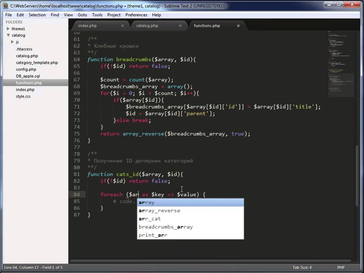This screenshot has height=273, width=364.
Task: Click line number 81 in gutter
Action: point(77,174)
